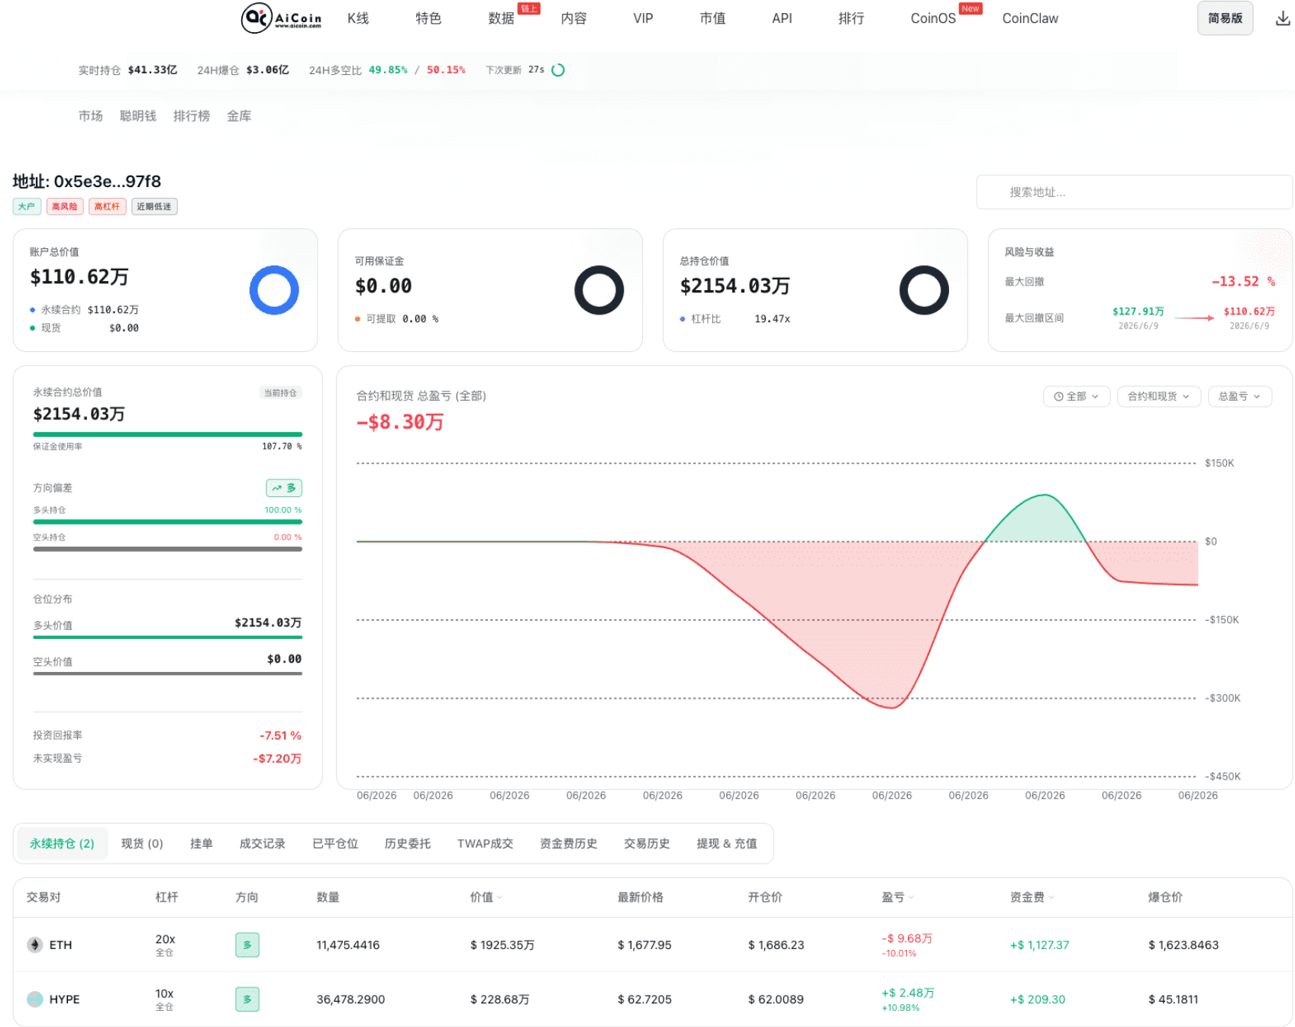1295x1027 pixels.
Task: Open the CoinClaw menu item
Action: point(1030,18)
